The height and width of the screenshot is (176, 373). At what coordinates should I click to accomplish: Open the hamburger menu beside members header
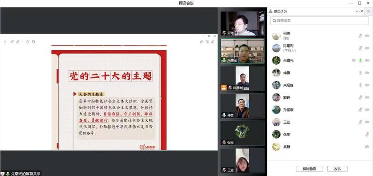pos(368,11)
